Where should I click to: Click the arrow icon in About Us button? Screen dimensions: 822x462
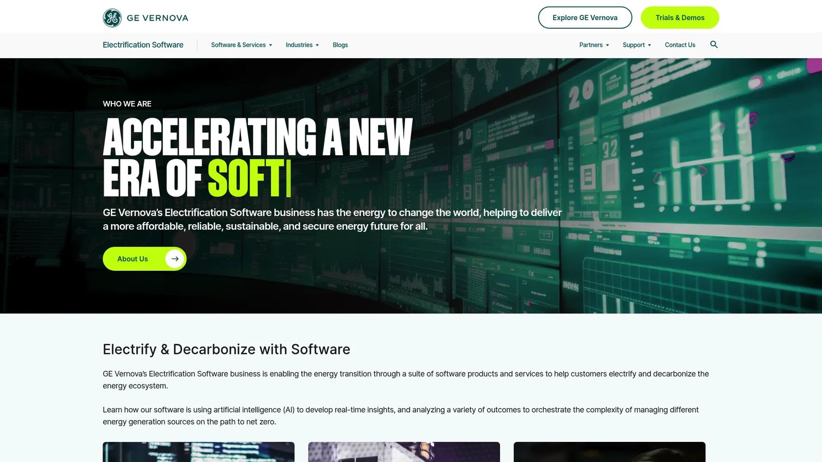175,259
